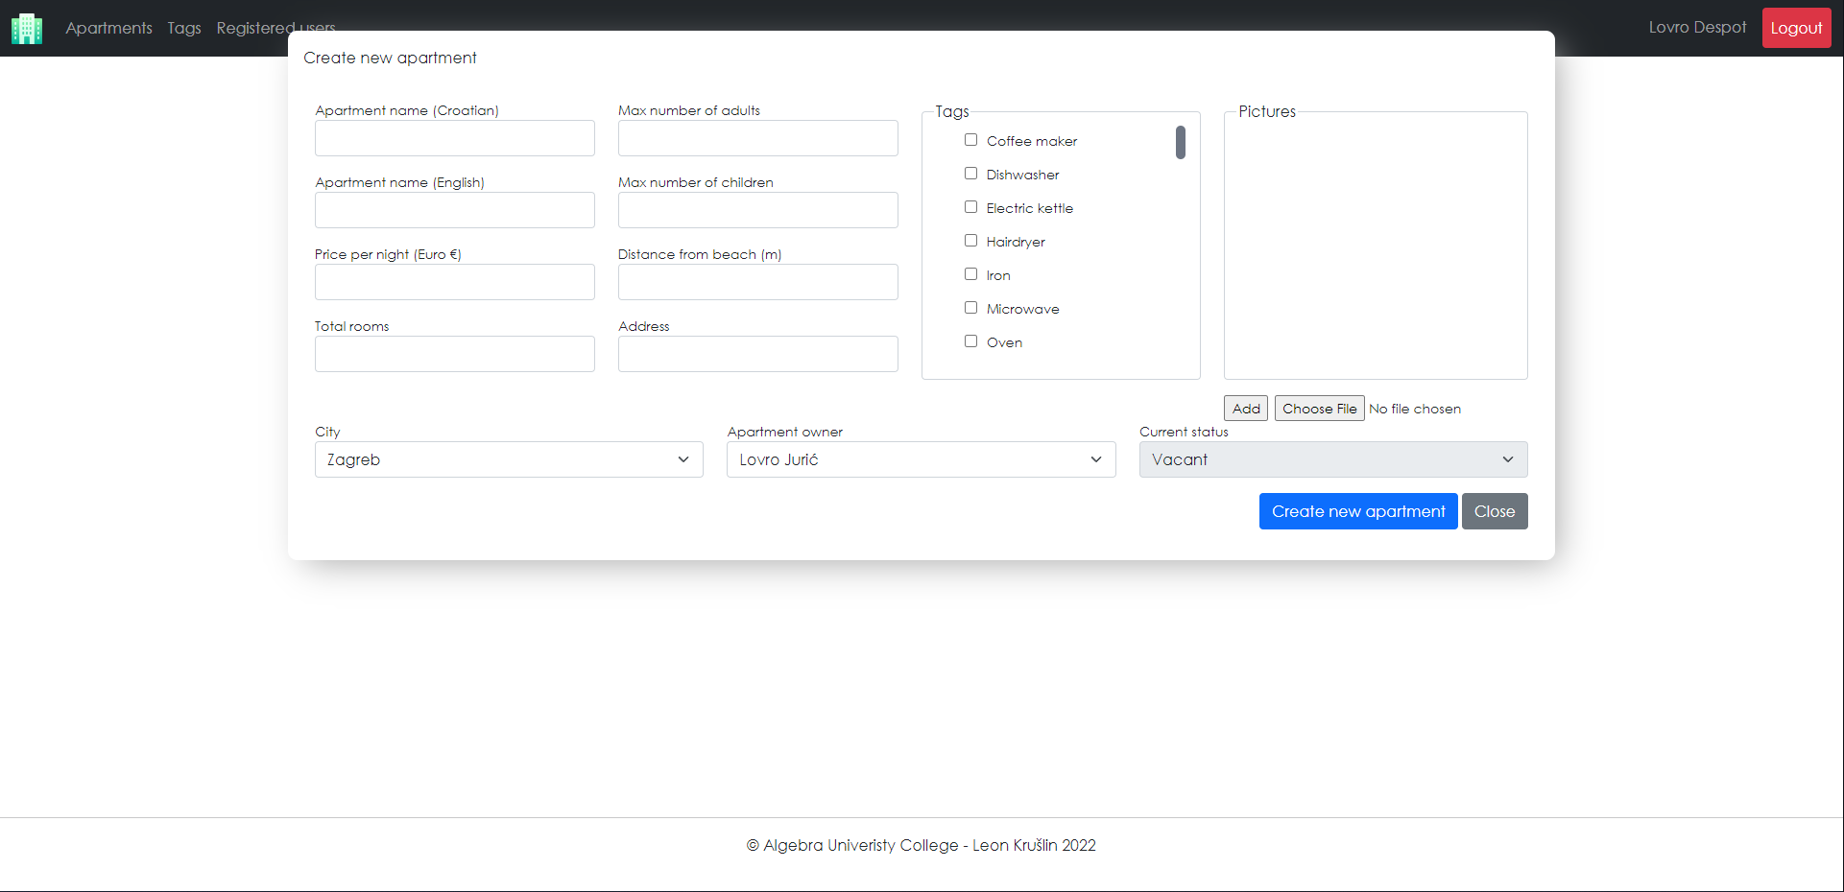1844x892 pixels.
Task: Open the City dropdown
Action: [508, 459]
